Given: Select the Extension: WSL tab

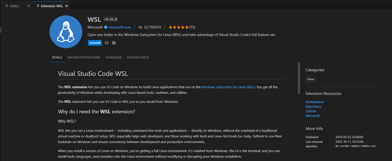Looking at the screenshot, I should [52, 6].
